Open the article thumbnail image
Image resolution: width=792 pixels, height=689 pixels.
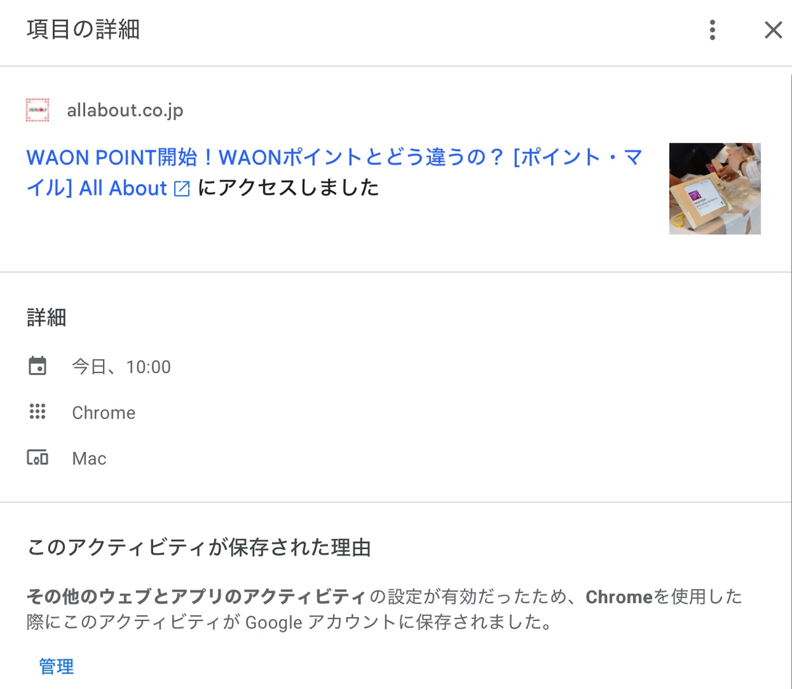[715, 189]
